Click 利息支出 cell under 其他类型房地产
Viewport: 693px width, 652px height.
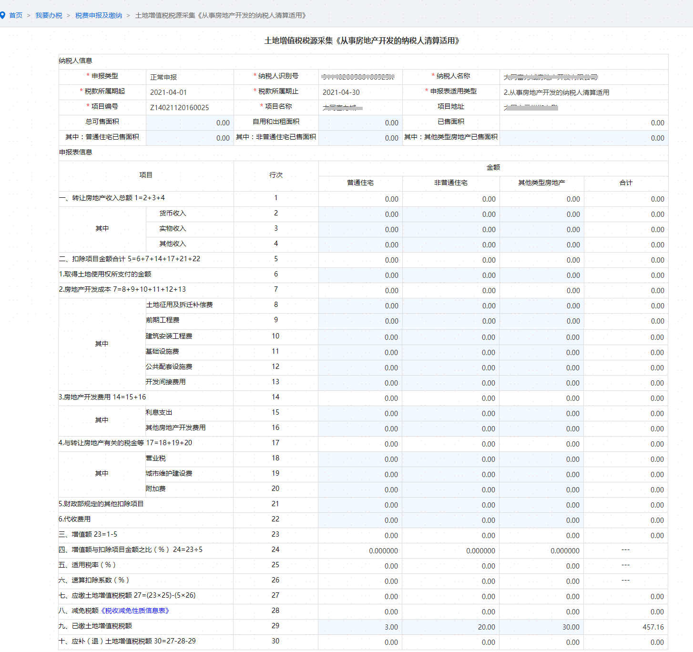[x=541, y=413]
